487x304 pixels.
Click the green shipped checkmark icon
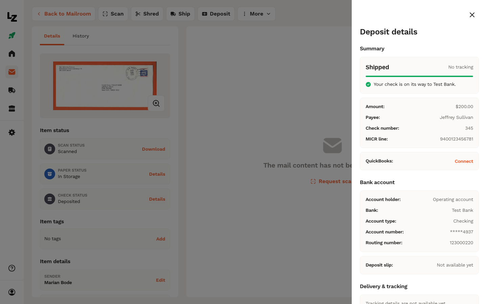(x=368, y=84)
